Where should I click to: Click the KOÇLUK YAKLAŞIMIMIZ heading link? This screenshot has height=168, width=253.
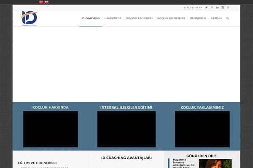pyautogui.click(x=202, y=108)
